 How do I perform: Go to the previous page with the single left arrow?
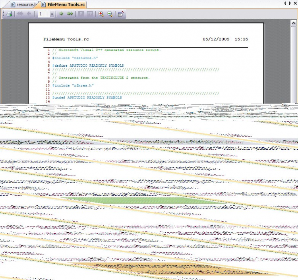[x=29, y=14]
